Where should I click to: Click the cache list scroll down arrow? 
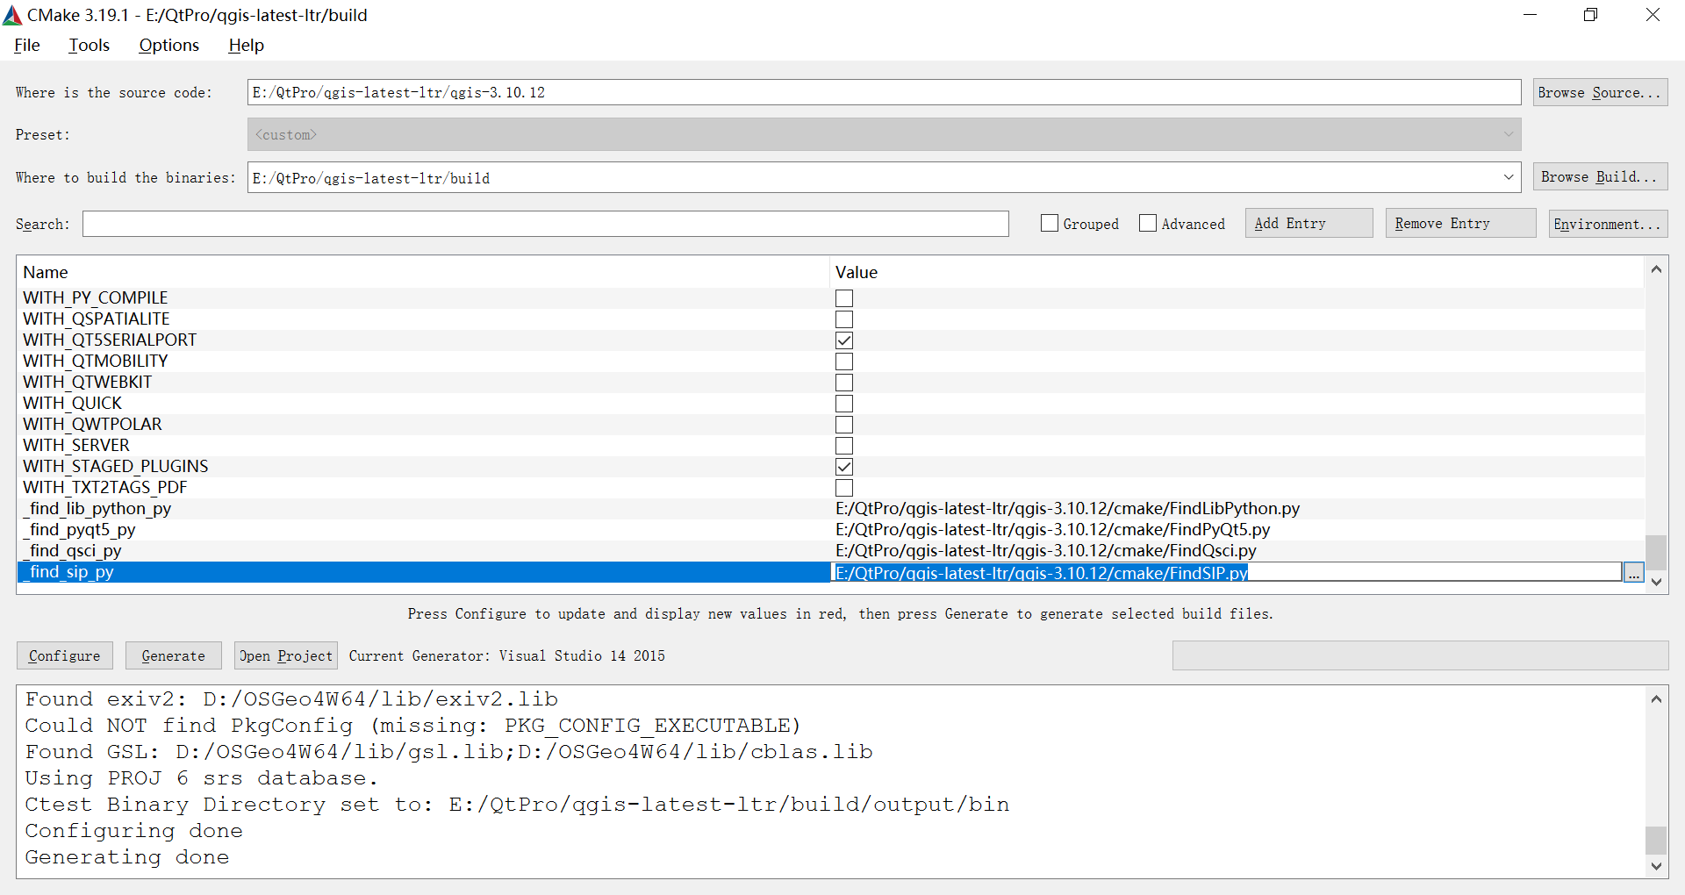pos(1656,582)
